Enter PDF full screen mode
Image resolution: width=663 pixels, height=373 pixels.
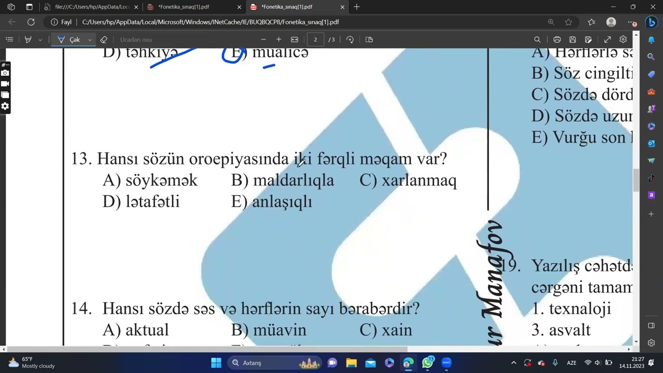pyautogui.click(x=608, y=39)
